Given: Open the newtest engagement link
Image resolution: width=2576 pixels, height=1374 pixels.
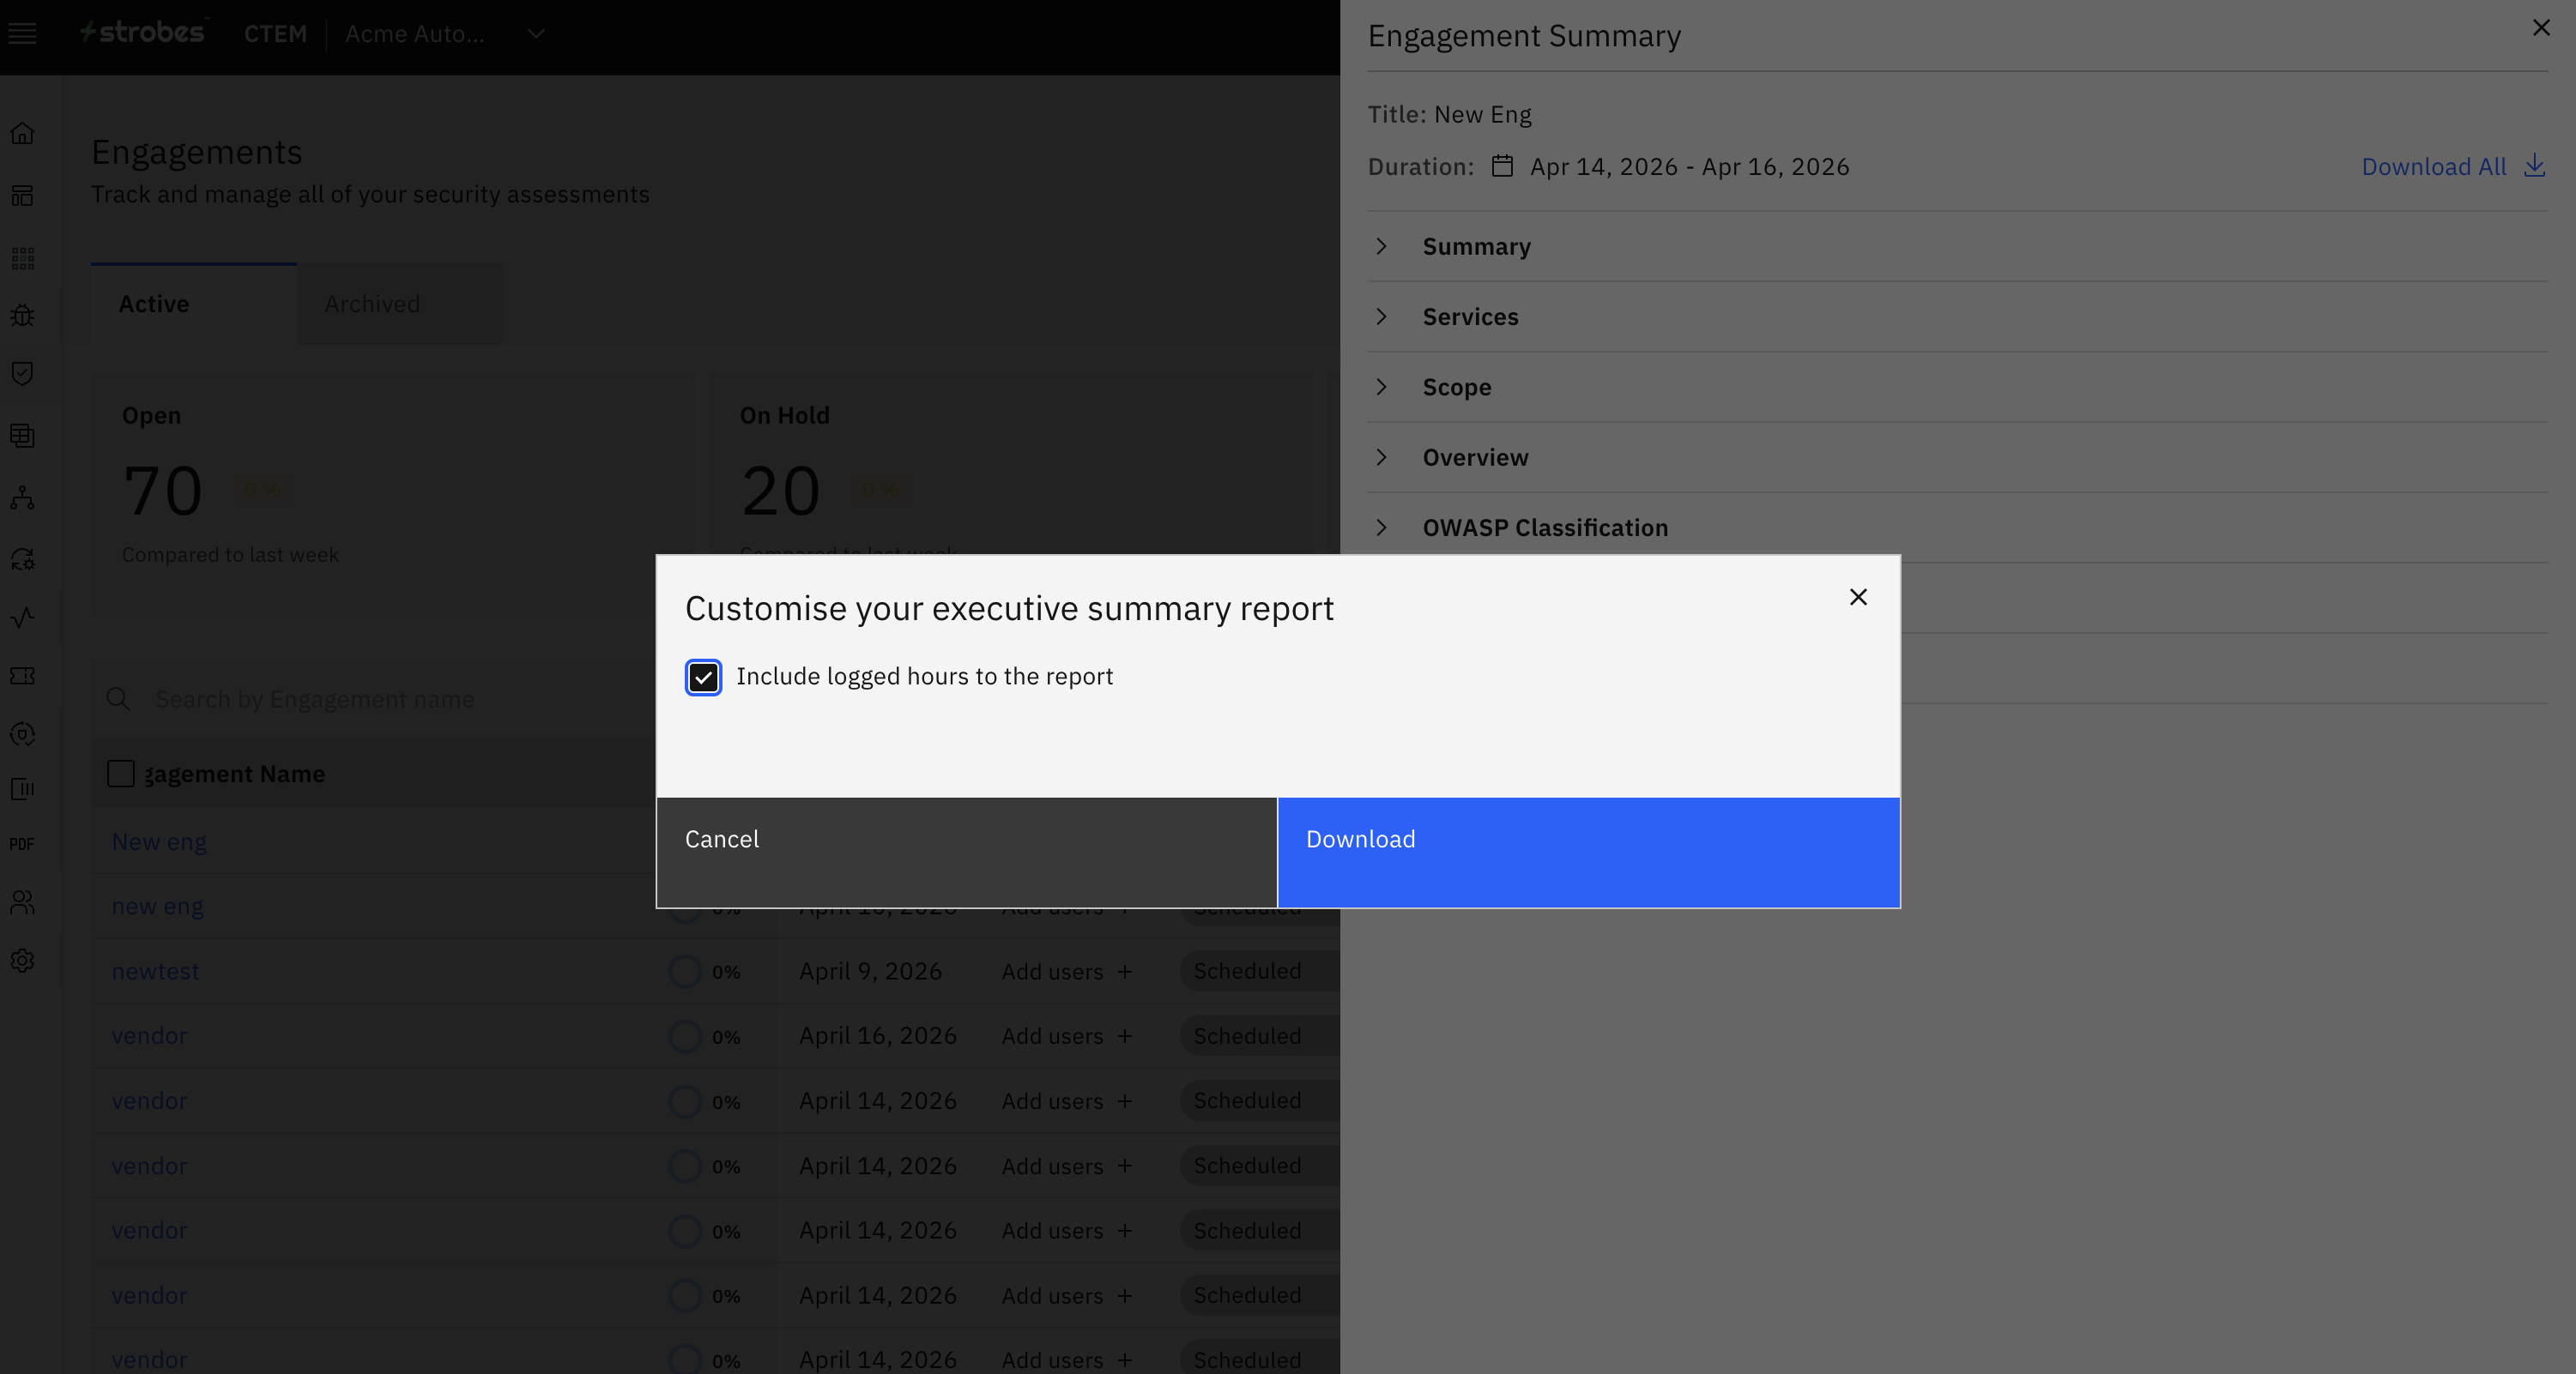Looking at the screenshot, I should pos(155,971).
